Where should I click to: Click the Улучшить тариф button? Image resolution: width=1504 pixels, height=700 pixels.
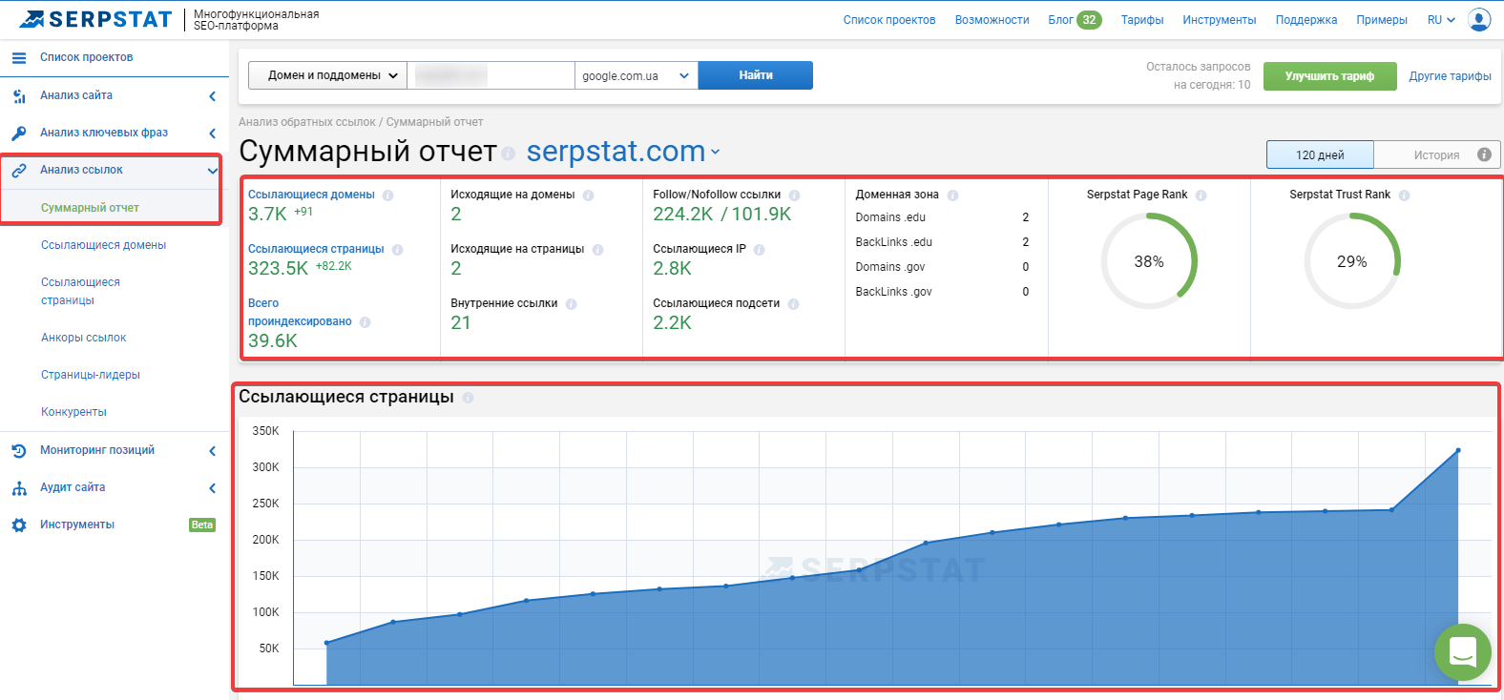click(x=1329, y=76)
